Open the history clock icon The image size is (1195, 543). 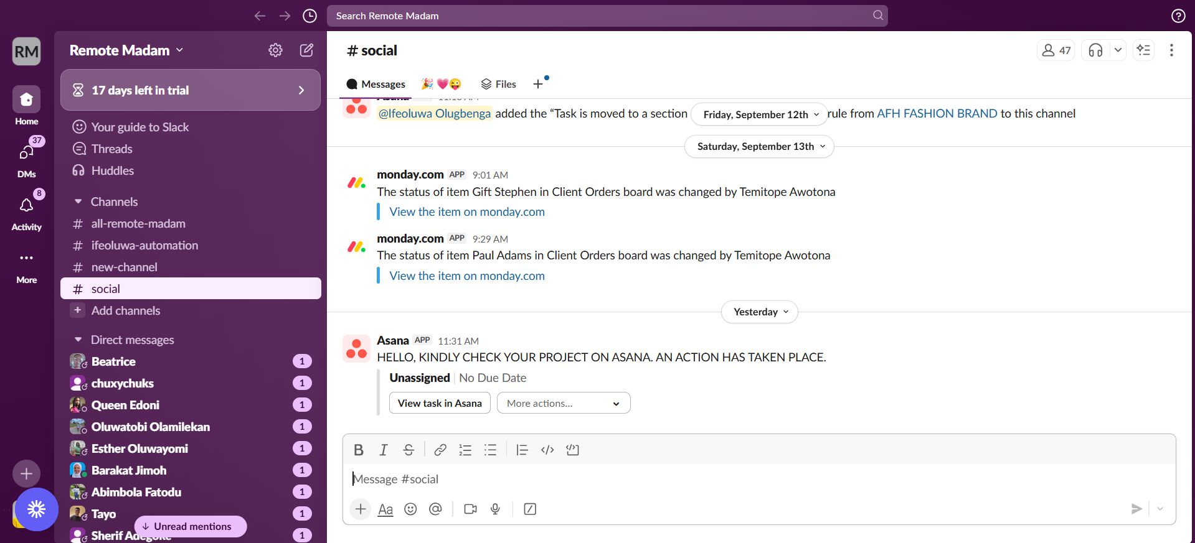309,16
